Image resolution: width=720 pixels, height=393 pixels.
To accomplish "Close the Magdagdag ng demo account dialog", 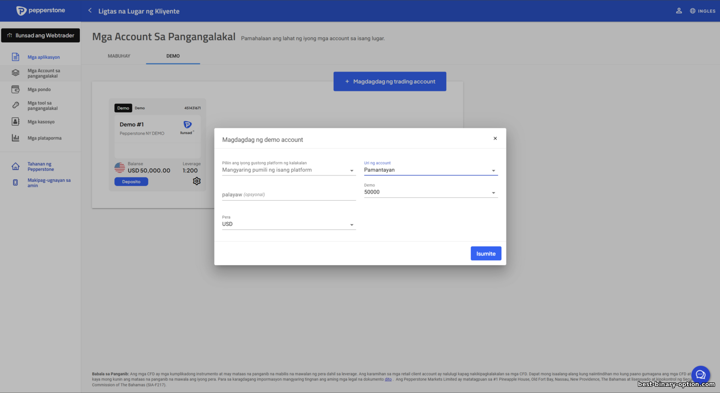I will coord(495,139).
